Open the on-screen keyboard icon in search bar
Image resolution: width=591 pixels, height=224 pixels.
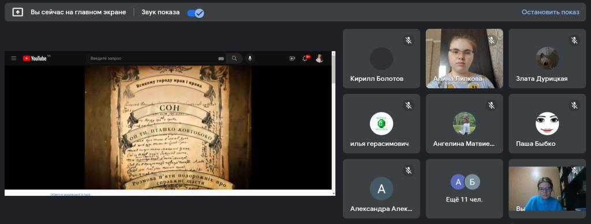click(x=221, y=58)
